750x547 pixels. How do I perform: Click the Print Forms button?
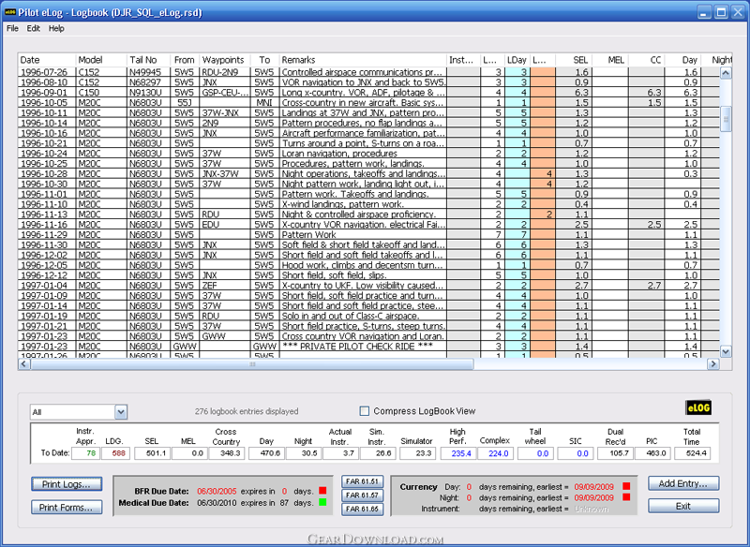67,507
